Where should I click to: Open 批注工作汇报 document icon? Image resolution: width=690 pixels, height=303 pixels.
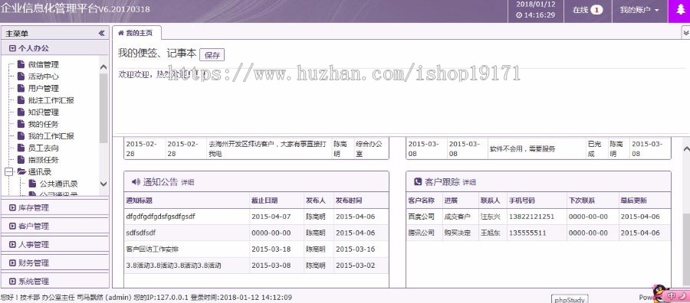[21, 100]
